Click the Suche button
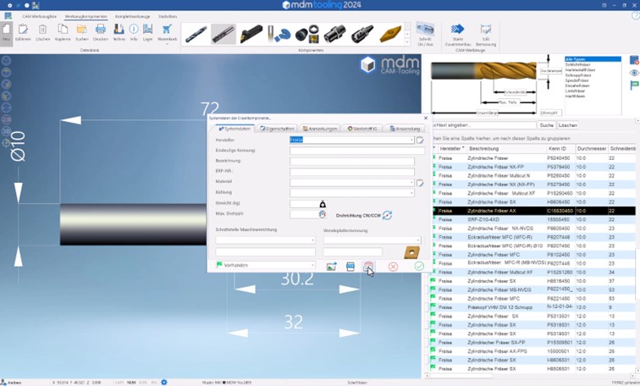640x386 pixels. coord(547,125)
